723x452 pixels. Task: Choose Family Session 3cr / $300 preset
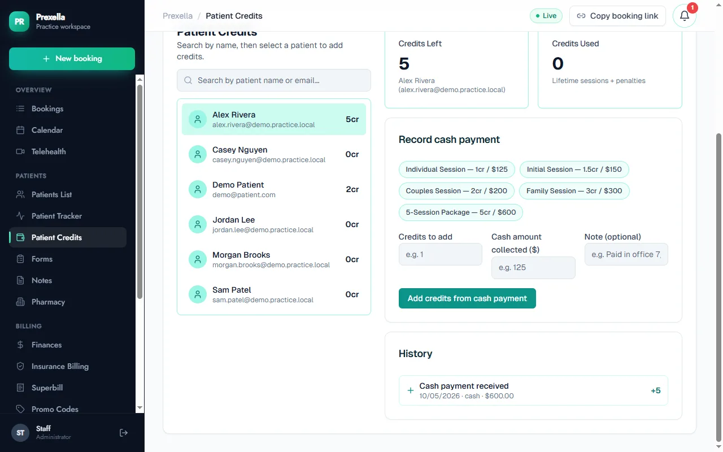tap(574, 191)
